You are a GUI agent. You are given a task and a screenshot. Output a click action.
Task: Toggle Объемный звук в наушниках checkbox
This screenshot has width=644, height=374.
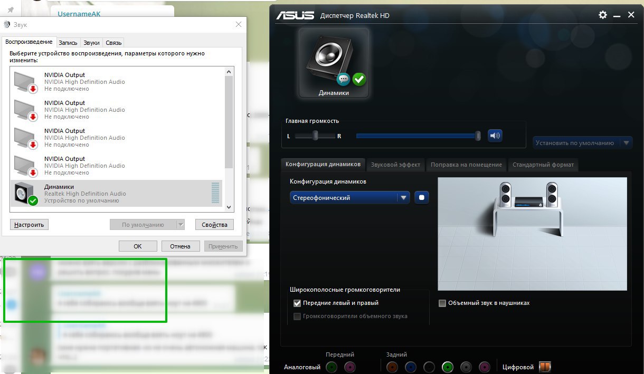(442, 303)
